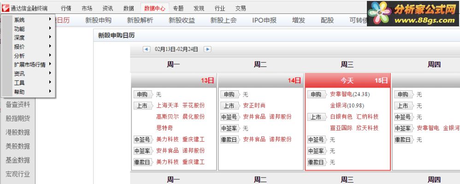Select the 13日 day header
This screenshot has width=460, height=184.
174,80
